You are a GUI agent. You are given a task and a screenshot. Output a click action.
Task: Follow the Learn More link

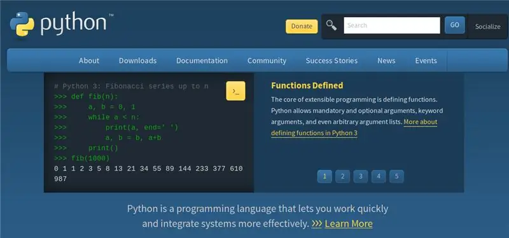click(349, 224)
